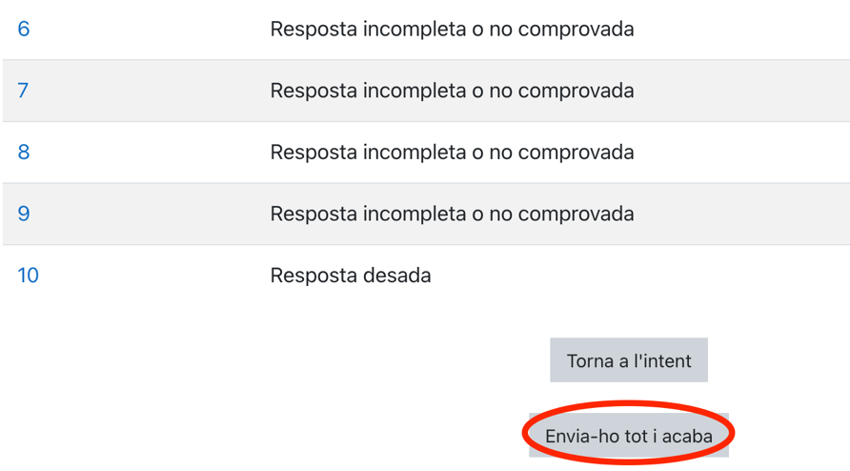The height and width of the screenshot is (471, 850).
Task: Select question 9 status text
Action: click(x=452, y=214)
